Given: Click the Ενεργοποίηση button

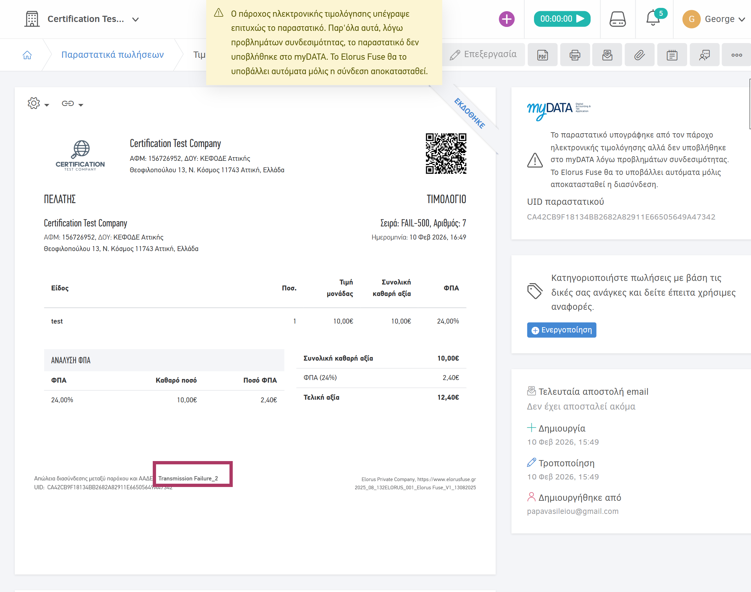Looking at the screenshot, I should [561, 330].
